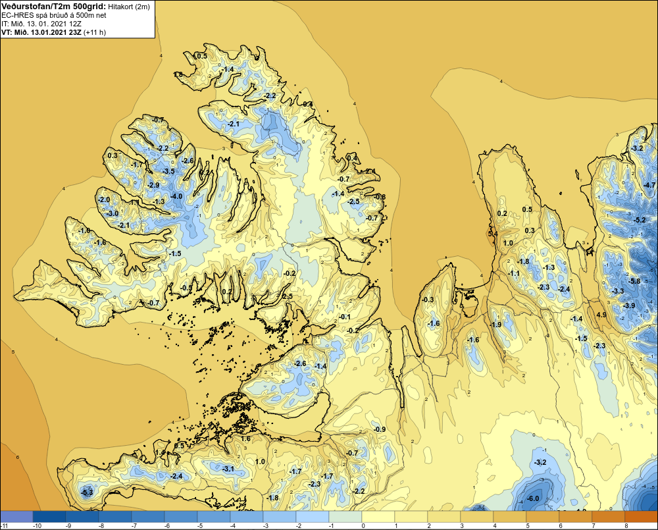Click the temperature value '-5.8' on the map

point(634,281)
